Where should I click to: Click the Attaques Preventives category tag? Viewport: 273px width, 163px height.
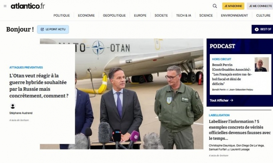click(x=26, y=68)
